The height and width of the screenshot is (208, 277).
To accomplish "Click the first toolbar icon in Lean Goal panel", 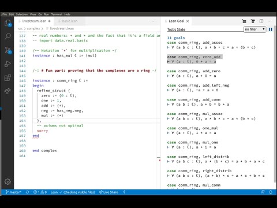I will (244, 21).
